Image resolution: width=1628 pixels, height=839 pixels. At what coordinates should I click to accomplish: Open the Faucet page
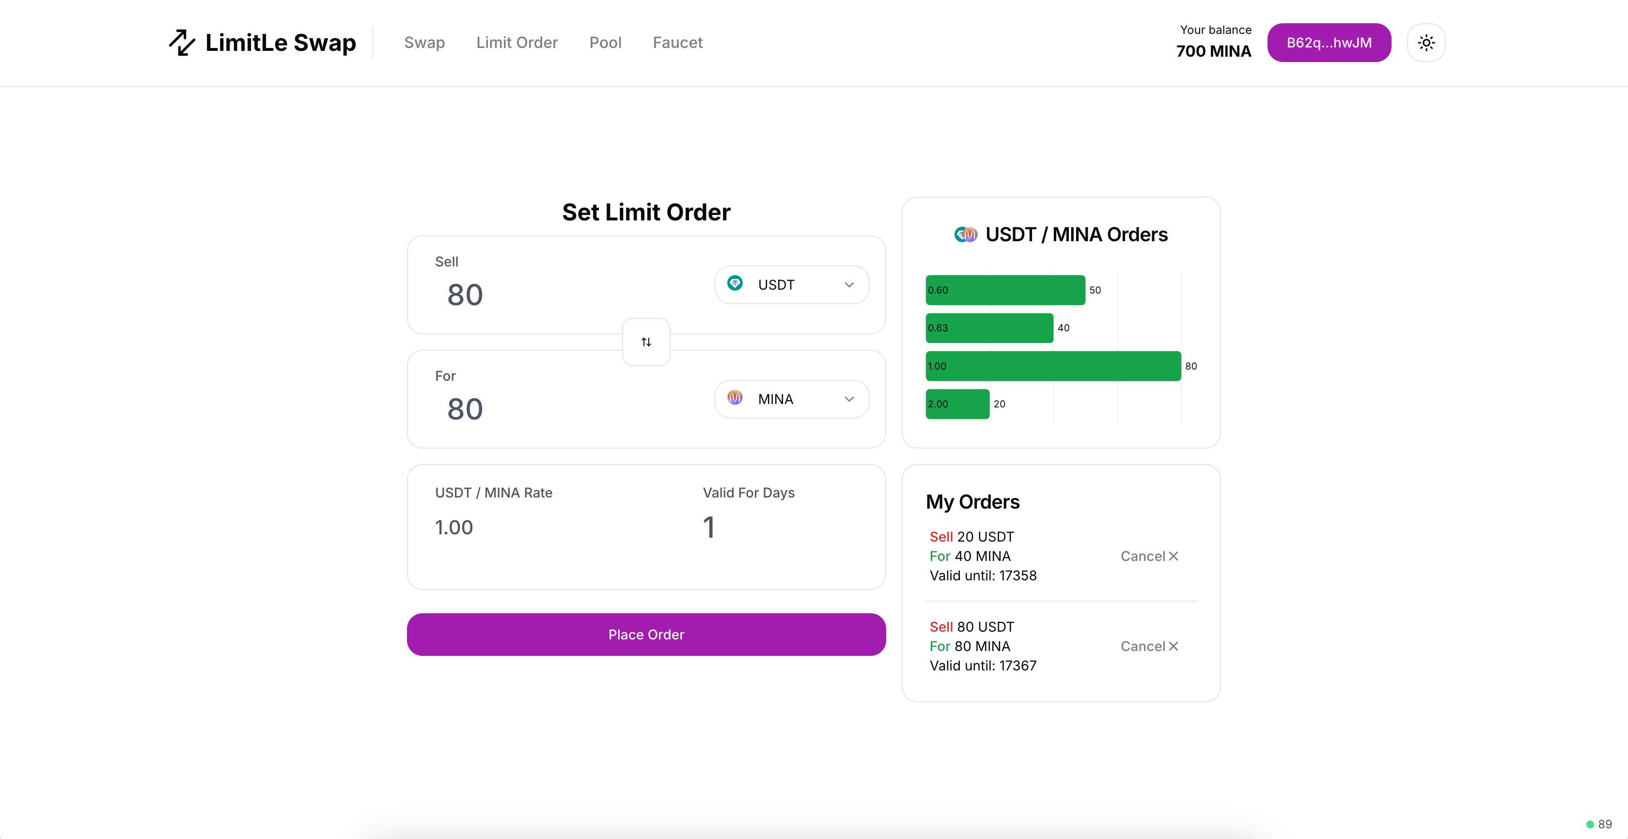pos(677,42)
